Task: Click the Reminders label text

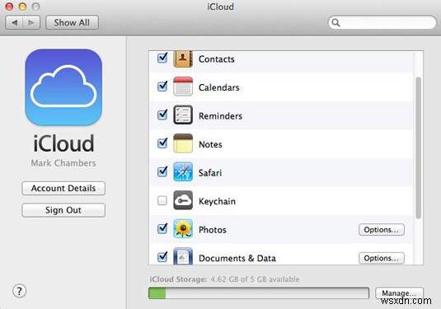Action: 220,116
